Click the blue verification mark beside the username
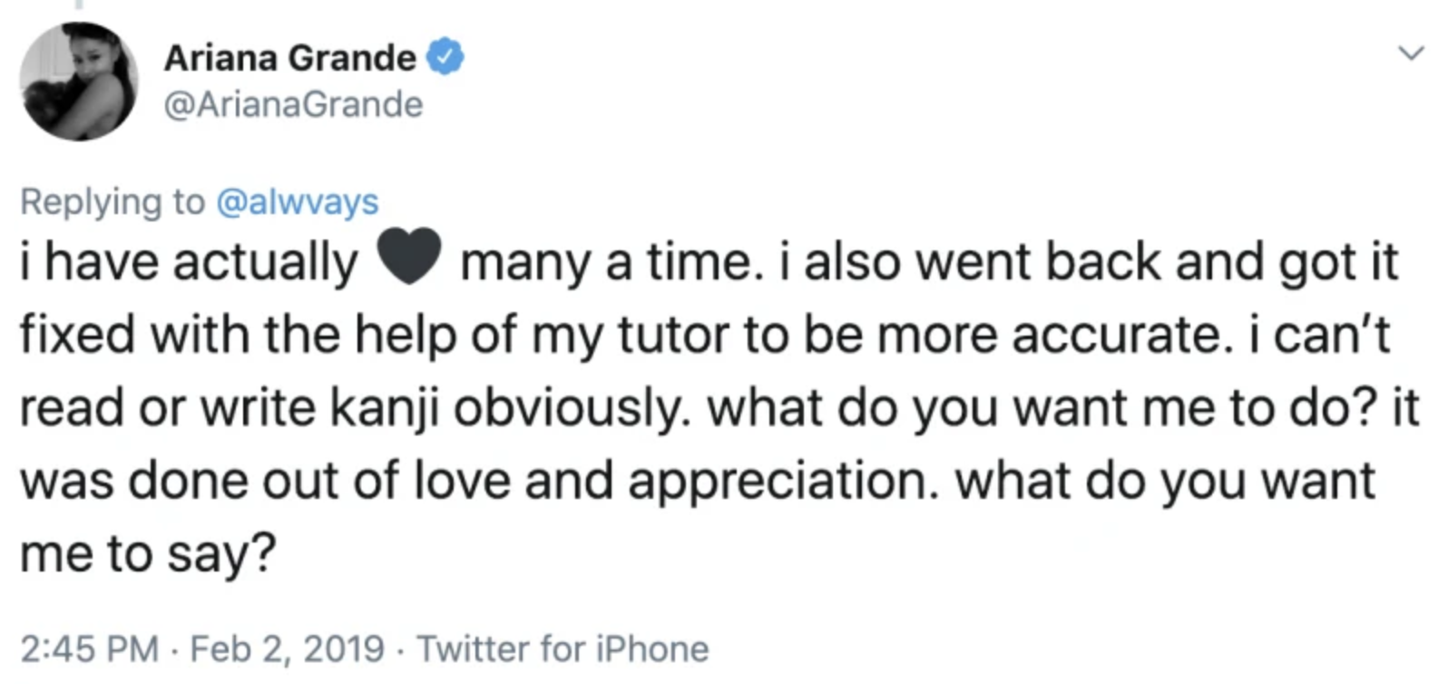Image resolution: width=1448 pixels, height=684 pixels. [444, 57]
